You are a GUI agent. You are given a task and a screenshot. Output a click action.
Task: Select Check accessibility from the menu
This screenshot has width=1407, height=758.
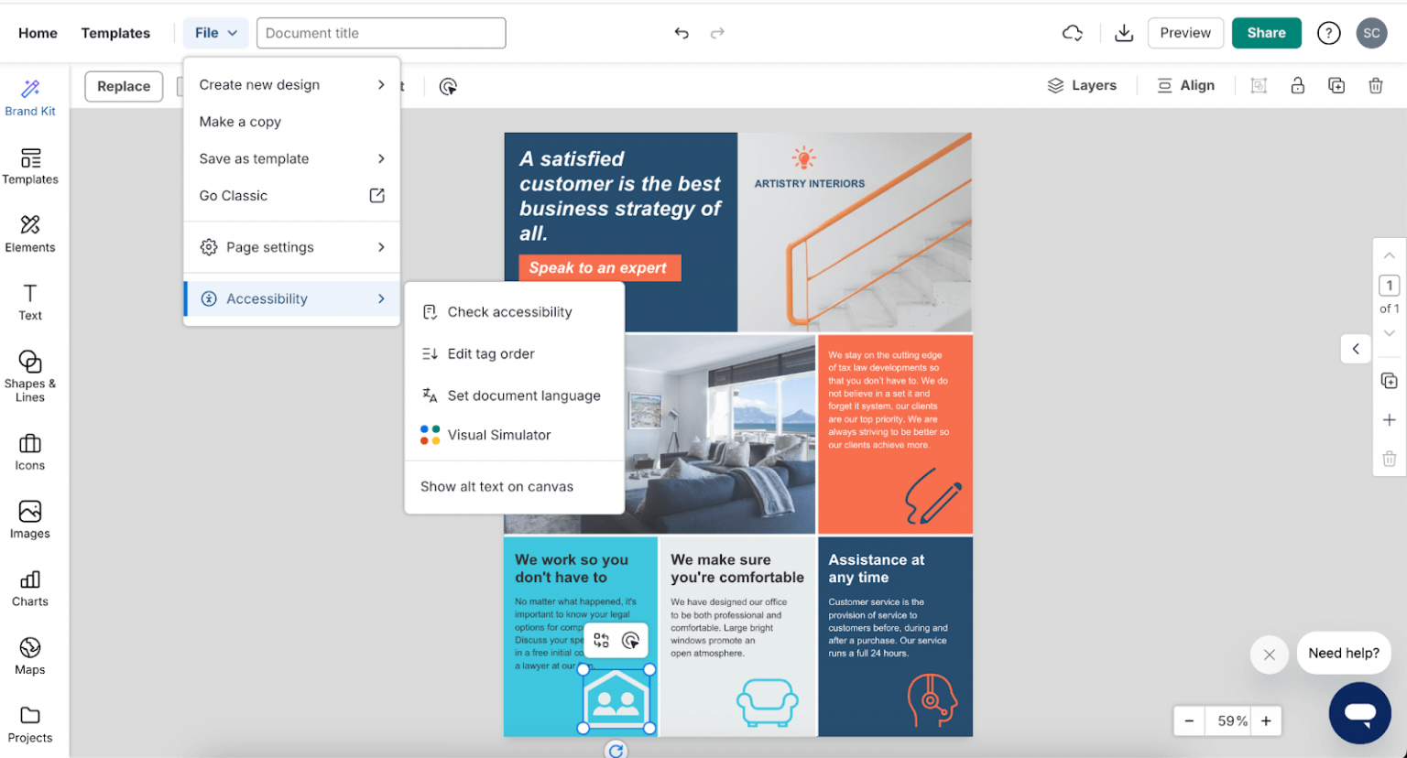[x=509, y=311]
